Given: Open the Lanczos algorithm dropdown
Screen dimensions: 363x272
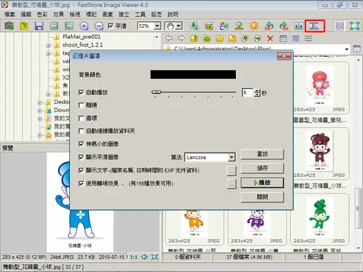Looking at the screenshot, I should click(231, 157).
